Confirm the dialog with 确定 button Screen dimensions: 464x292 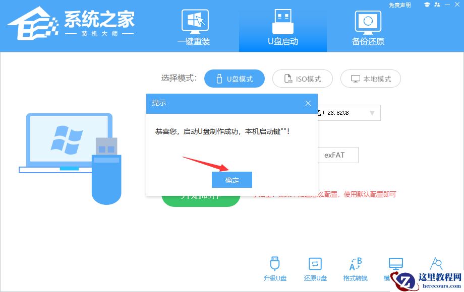(231, 180)
